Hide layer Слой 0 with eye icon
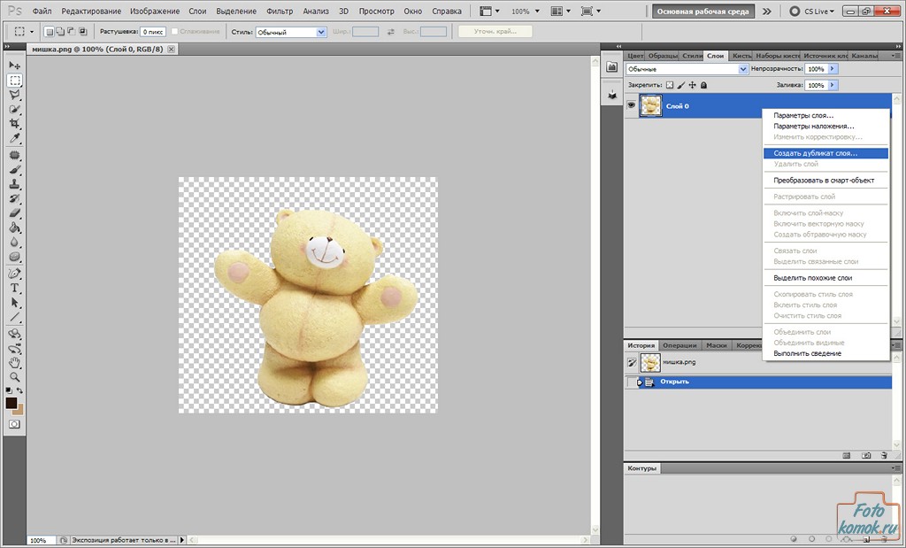 (632, 105)
